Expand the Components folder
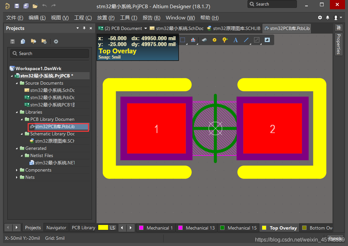348x246 pixels. click(17, 170)
